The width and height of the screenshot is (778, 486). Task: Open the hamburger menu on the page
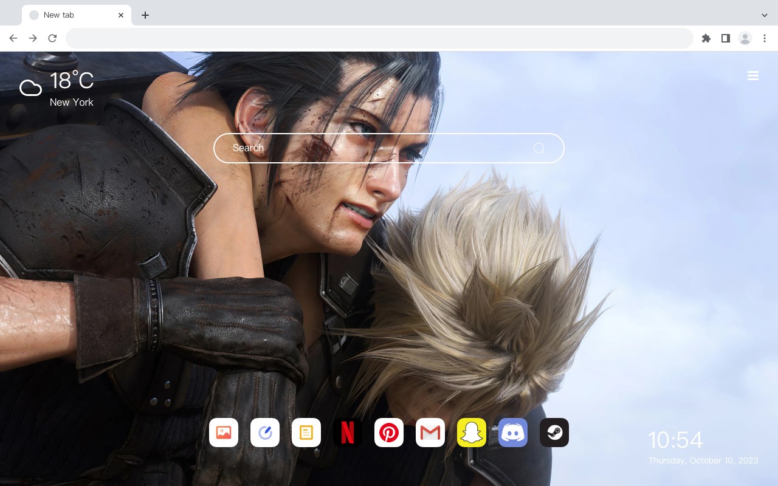(753, 76)
